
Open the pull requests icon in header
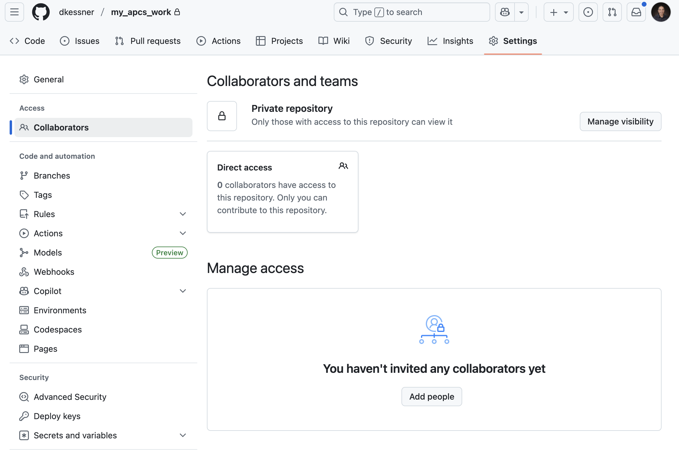click(612, 12)
